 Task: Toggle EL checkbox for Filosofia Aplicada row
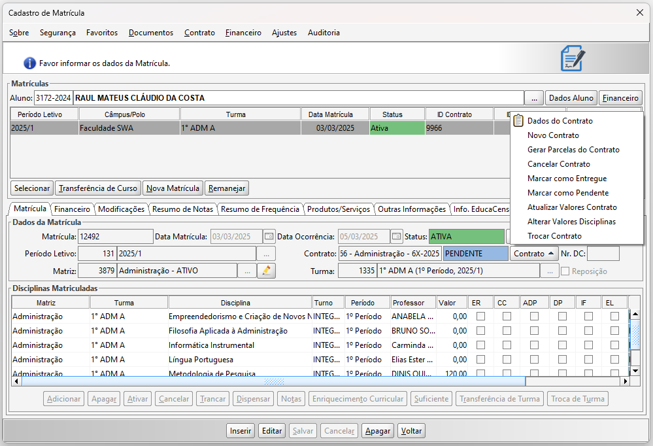614,330
